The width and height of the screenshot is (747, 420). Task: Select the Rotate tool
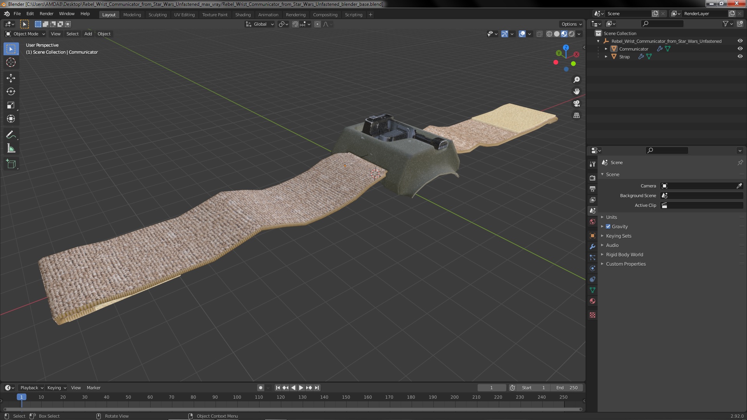(11, 91)
